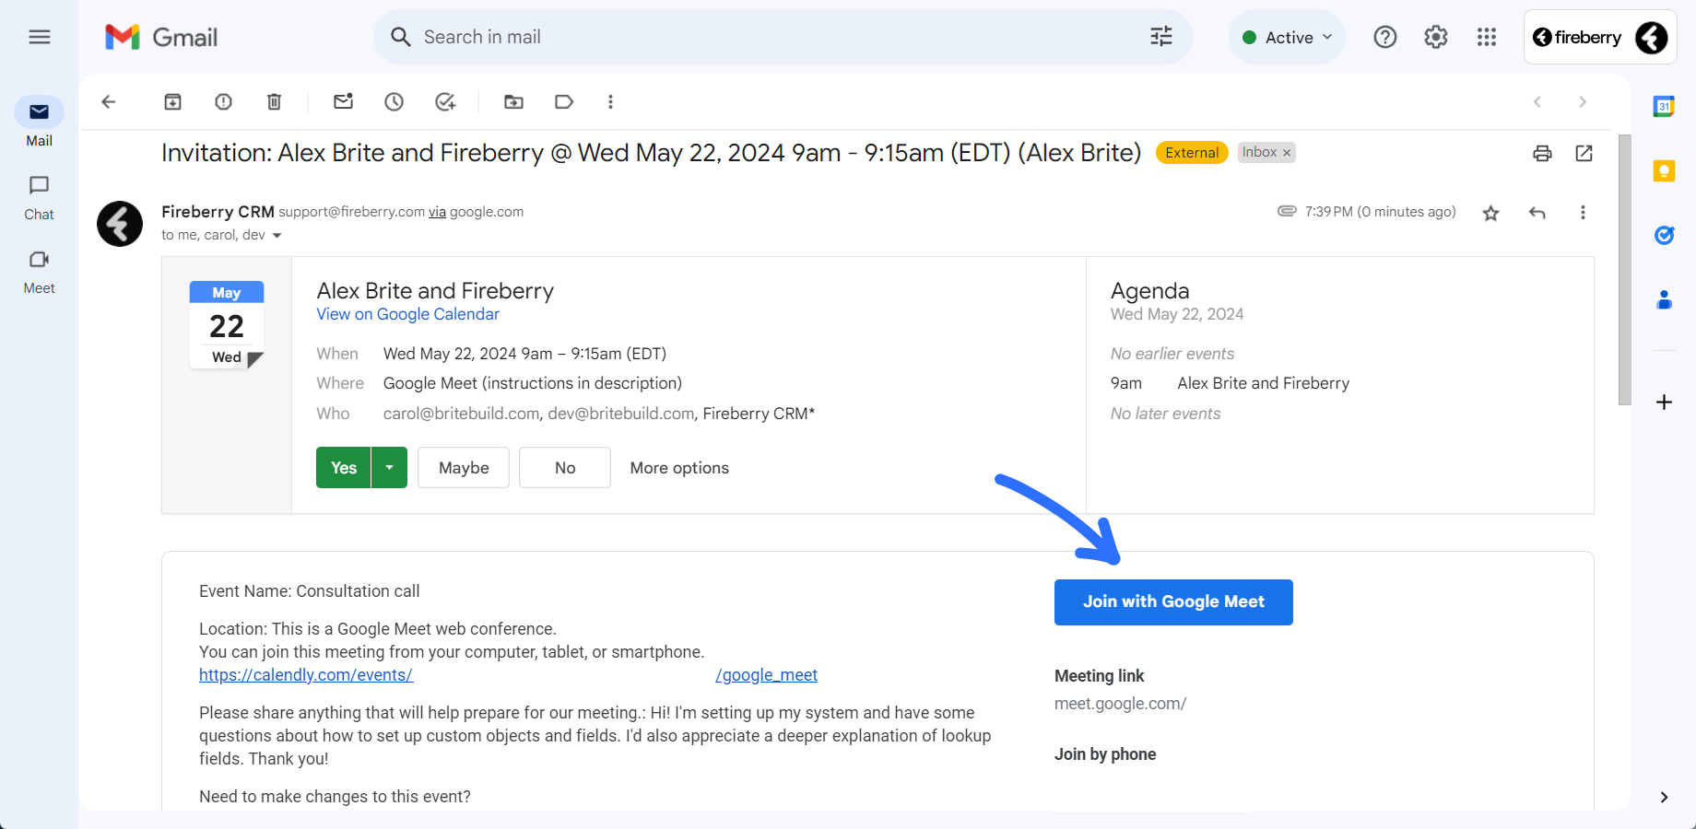This screenshot has width=1696, height=829.
Task: Open the Google apps grid
Action: click(x=1487, y=37)
